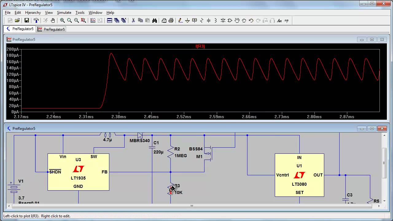Screen dimensions: 393x221
Task: Click the 1MEG resistor R2 value
Action: tap(181, 156)
